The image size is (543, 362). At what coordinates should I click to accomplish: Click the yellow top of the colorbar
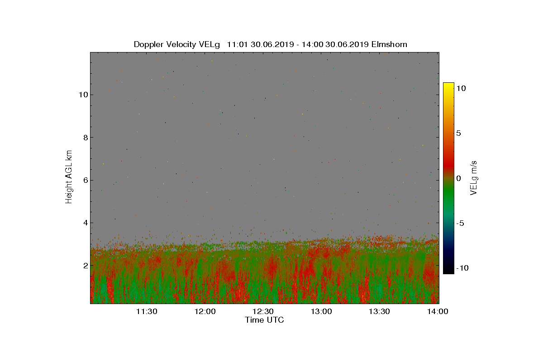coord(448,87)
